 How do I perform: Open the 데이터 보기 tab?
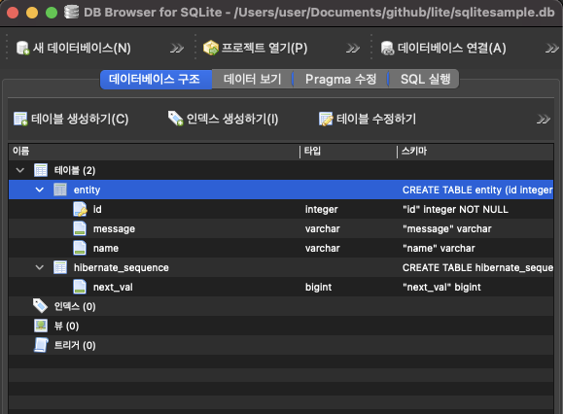point(253,80)
